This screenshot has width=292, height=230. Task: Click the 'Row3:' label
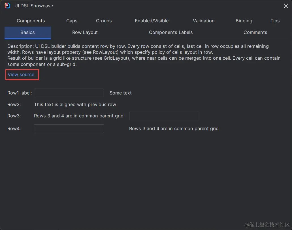click(x=14, y=116)
